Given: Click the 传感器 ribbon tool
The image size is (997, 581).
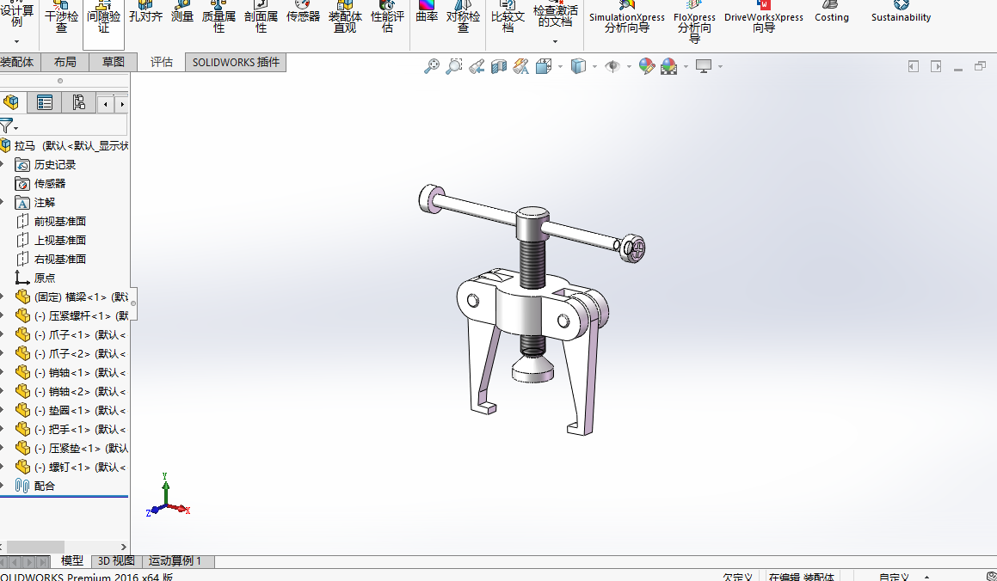Looking at the screenshot, I should tap(304, 12).
